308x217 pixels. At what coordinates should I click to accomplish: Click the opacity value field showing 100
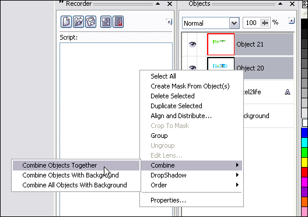pyautogui.click(x=251, y=23)
